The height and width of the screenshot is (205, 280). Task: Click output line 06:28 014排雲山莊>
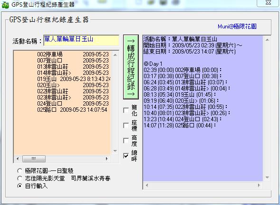click(x=187, y=89)
